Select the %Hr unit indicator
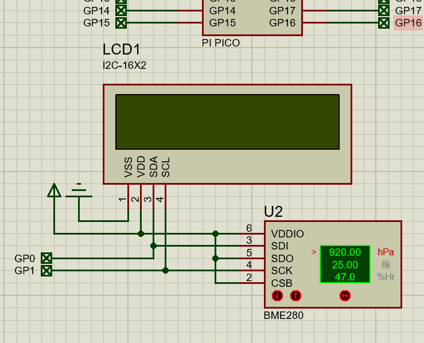The image size is (424, 343). pos(386,276)
